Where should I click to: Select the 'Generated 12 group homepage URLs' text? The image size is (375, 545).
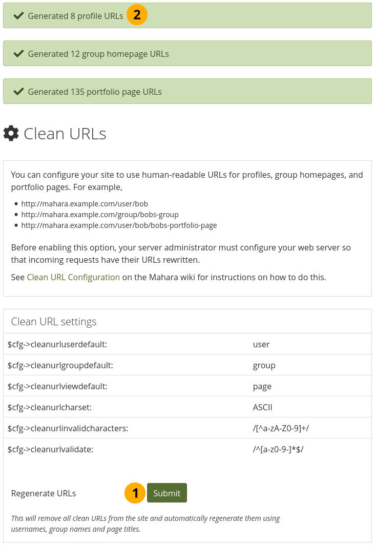click(x=98, y=54)
